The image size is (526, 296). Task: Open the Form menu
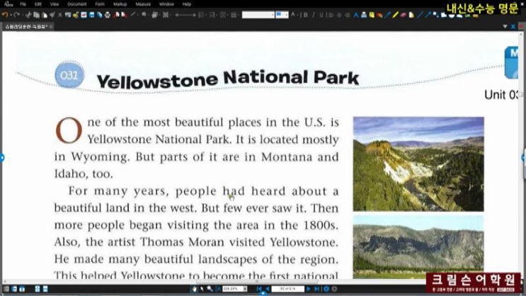click(100, 4)
